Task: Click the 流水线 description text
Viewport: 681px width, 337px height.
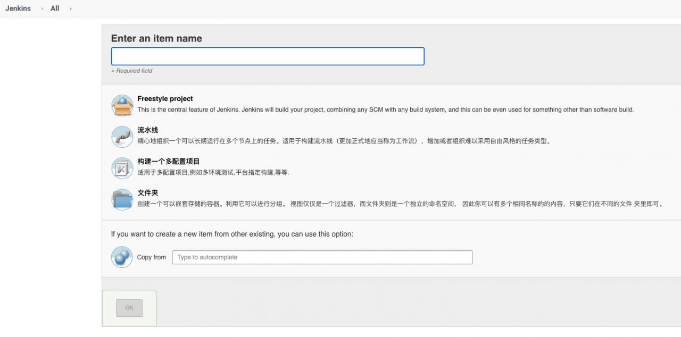Action: [345, 141]
